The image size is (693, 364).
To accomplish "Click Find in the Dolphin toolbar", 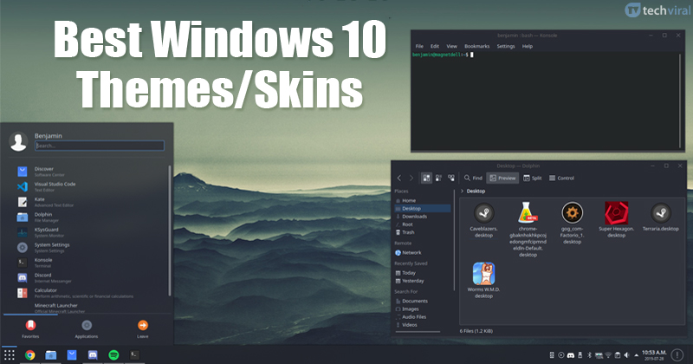I will coord(473,178).
